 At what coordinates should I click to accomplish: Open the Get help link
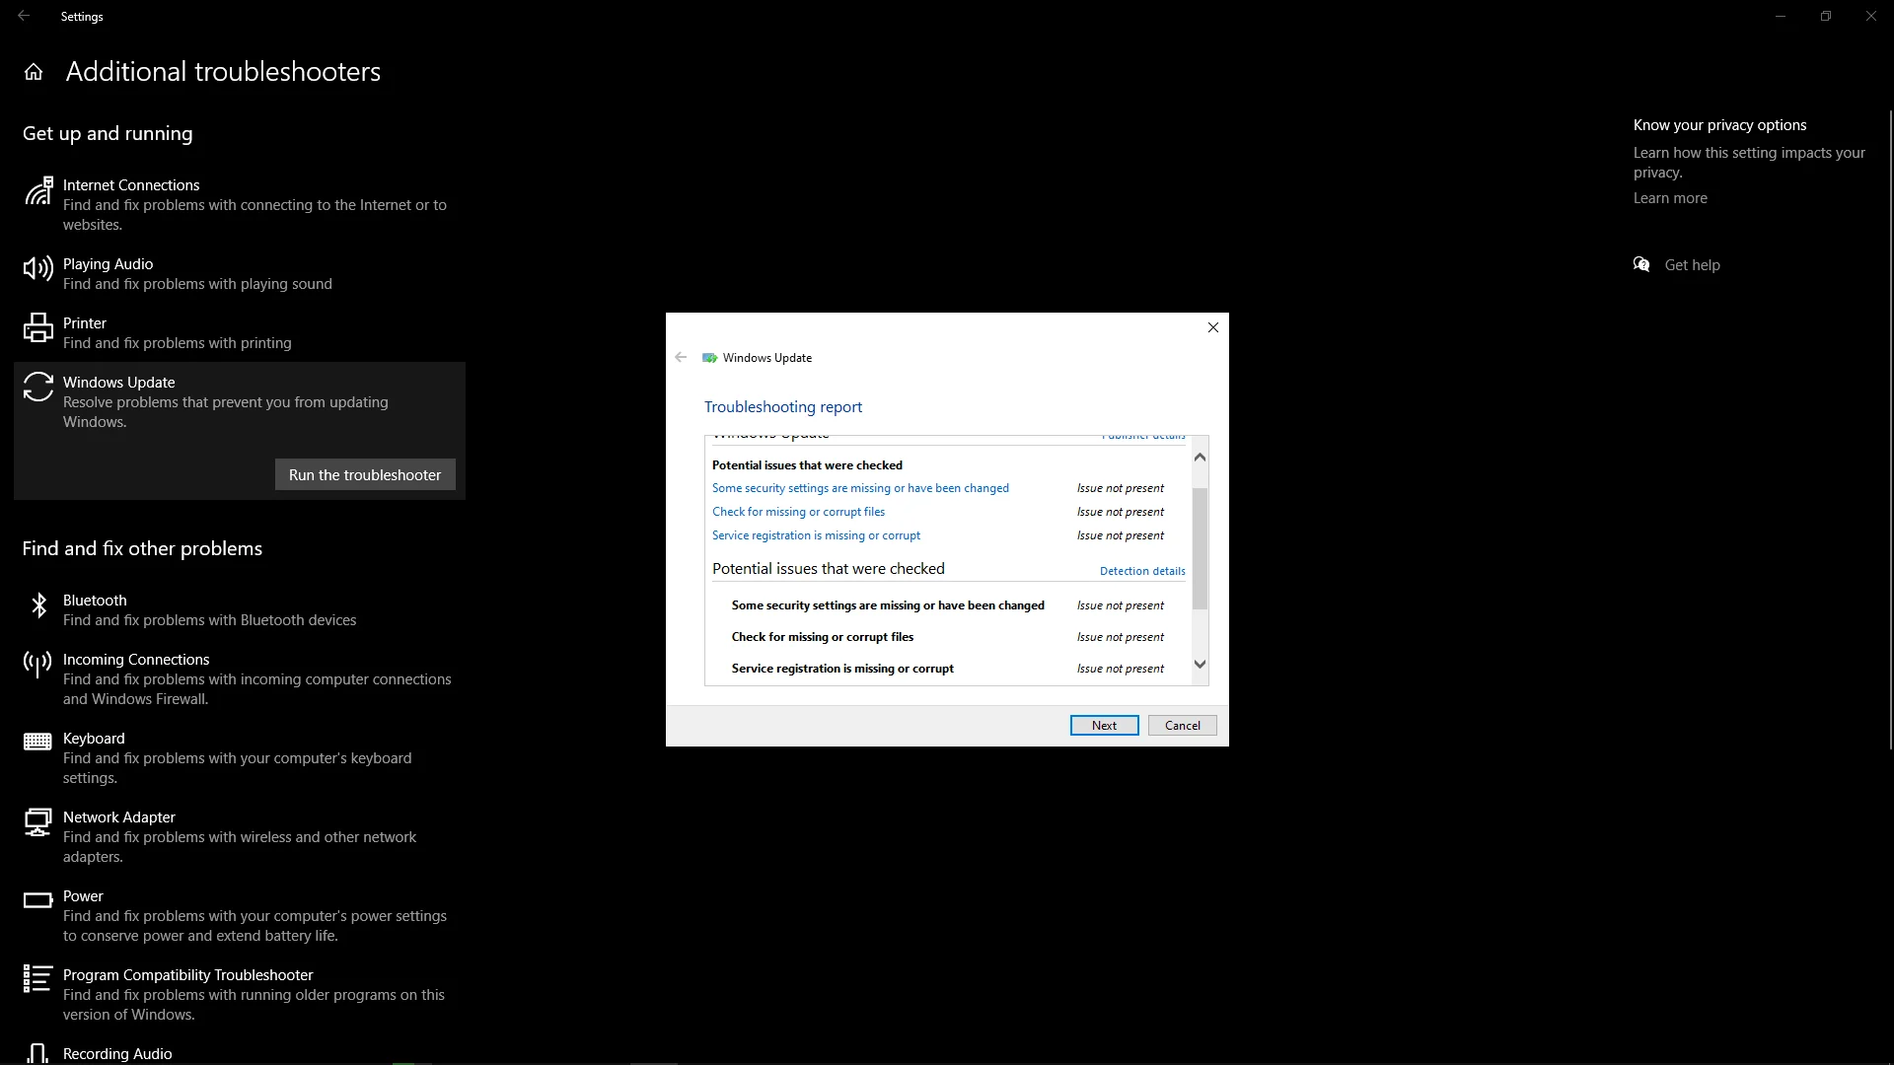click(x=1692, y=265)
